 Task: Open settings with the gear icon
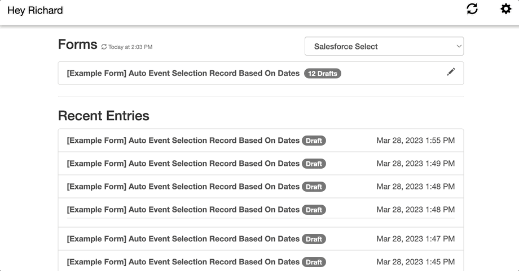pos(506,9)
